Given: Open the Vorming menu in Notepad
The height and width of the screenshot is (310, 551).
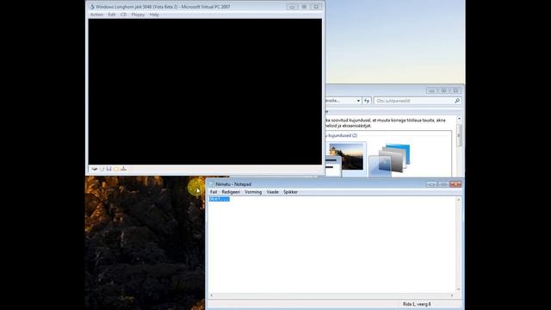Looking at the screenshot, I should 253,192.
